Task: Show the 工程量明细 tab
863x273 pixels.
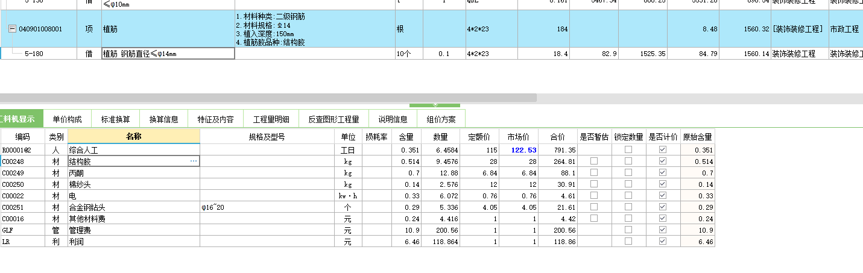Action: click(x=271, y=119)
